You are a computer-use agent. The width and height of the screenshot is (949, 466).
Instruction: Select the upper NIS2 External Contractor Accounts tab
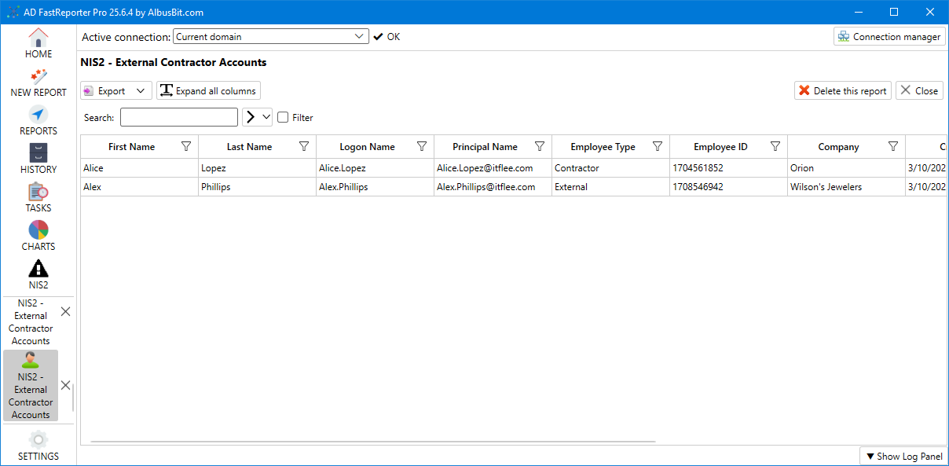coord(31,321)
